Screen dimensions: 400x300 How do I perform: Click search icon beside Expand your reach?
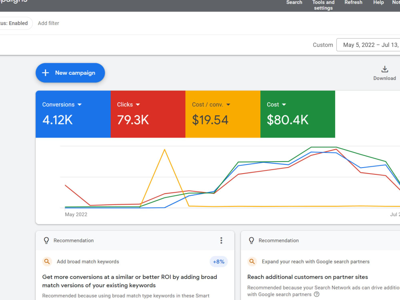252,262
